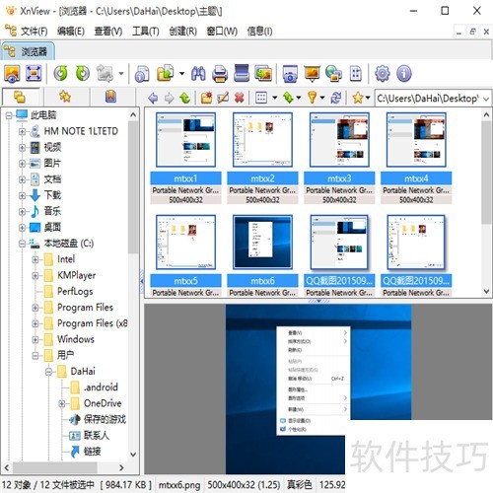Screen dimensions: 493x493
Task: Open the filter funnel dropdown arrow
Action: [322, 98]
